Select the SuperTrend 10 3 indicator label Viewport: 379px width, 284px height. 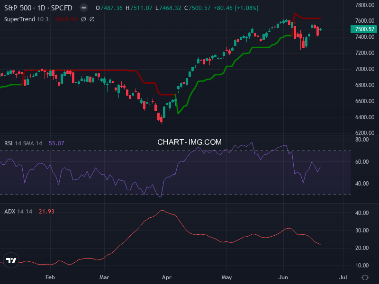point(27,19)
